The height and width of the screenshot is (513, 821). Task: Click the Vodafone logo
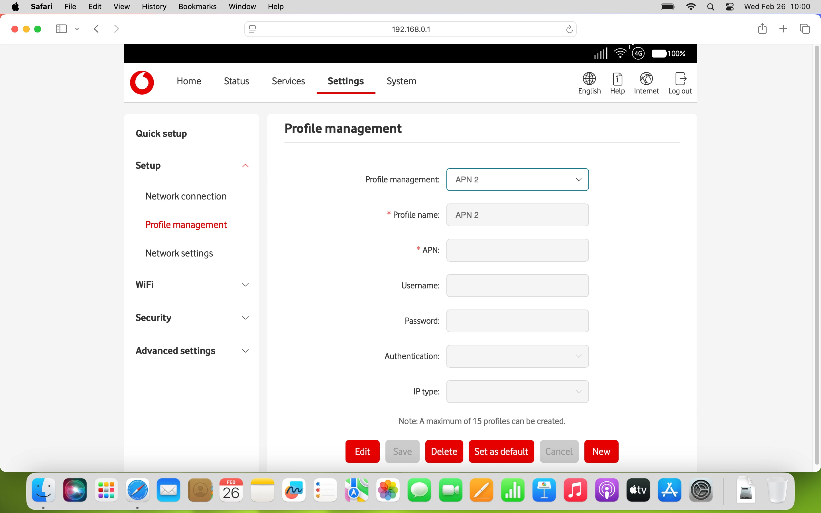[x=142, y=82]
